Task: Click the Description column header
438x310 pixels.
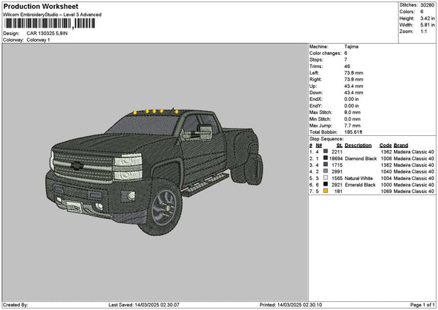Action: (x=358, y=145)
